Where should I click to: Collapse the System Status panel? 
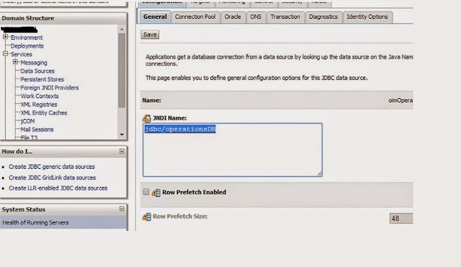click(122, 209)
